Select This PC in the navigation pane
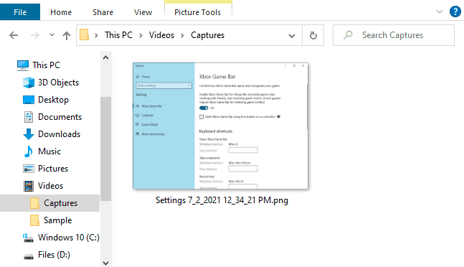Viewport: 464px width, 267px height. click(47, 65)
